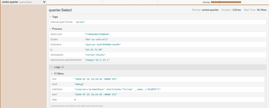
Task: Click the internal.span.format tag row
Action: point(158,22)
